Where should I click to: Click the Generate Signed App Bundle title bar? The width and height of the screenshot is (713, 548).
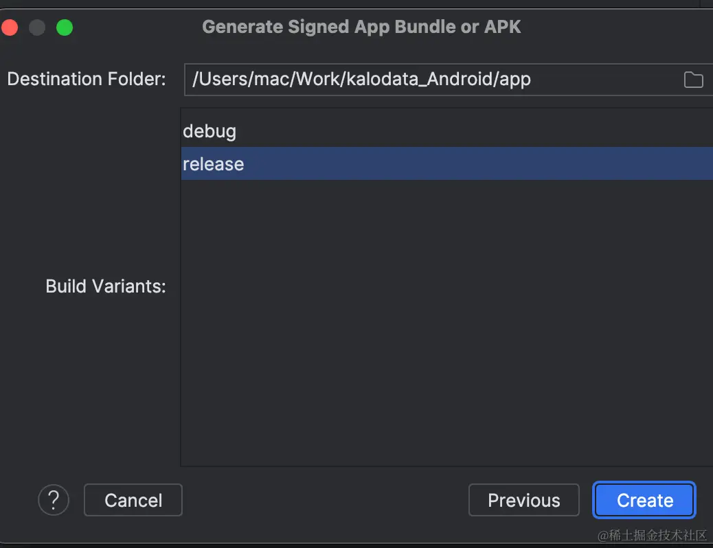[361, 27]
